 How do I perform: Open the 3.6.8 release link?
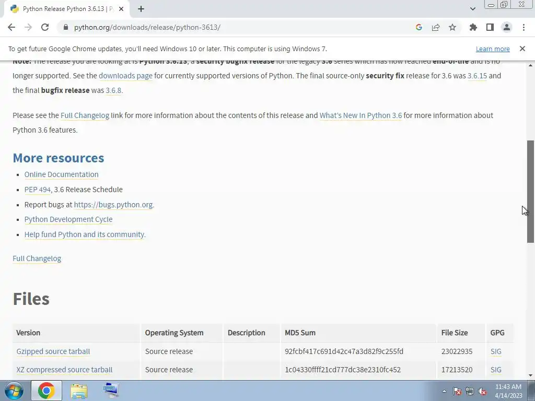click(113, 90)
